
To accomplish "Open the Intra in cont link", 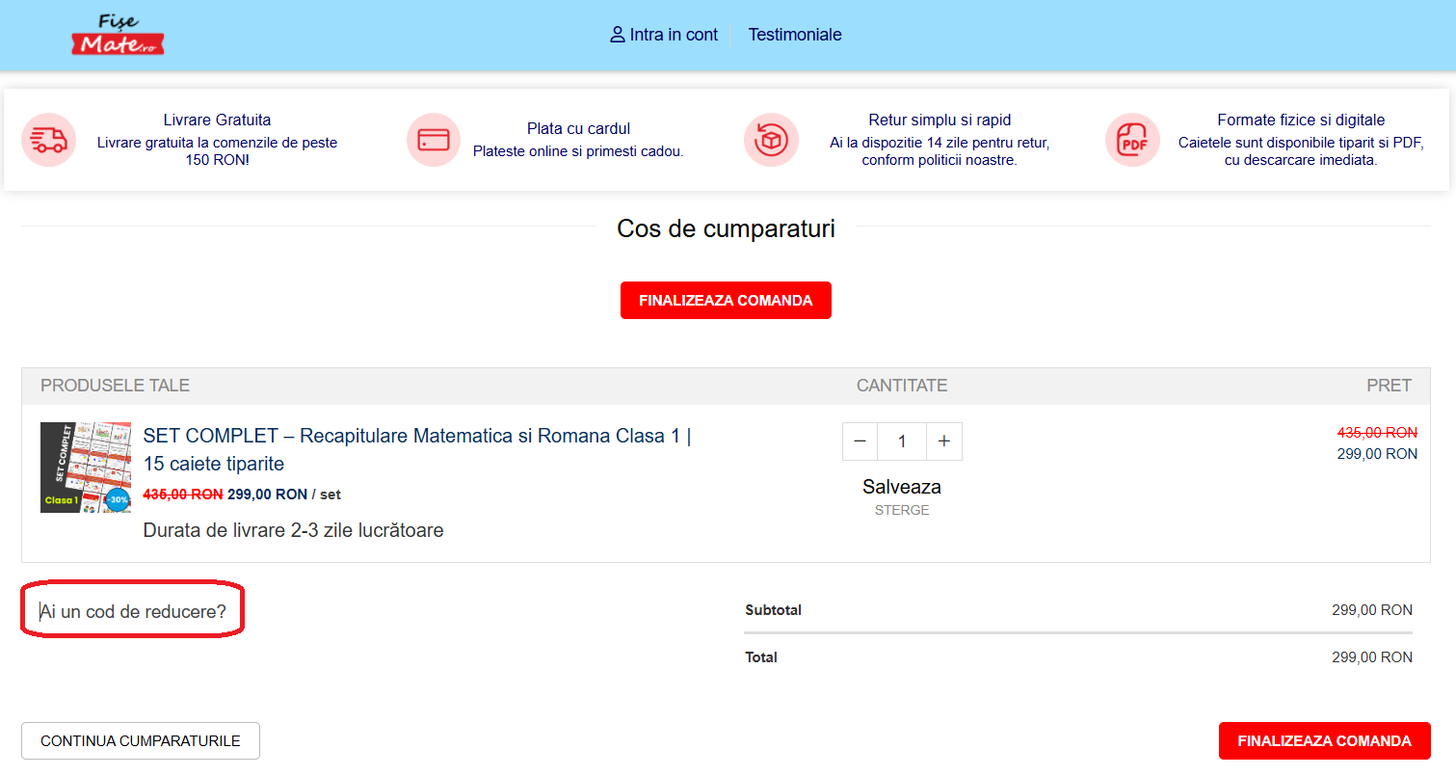I will 674,35.
